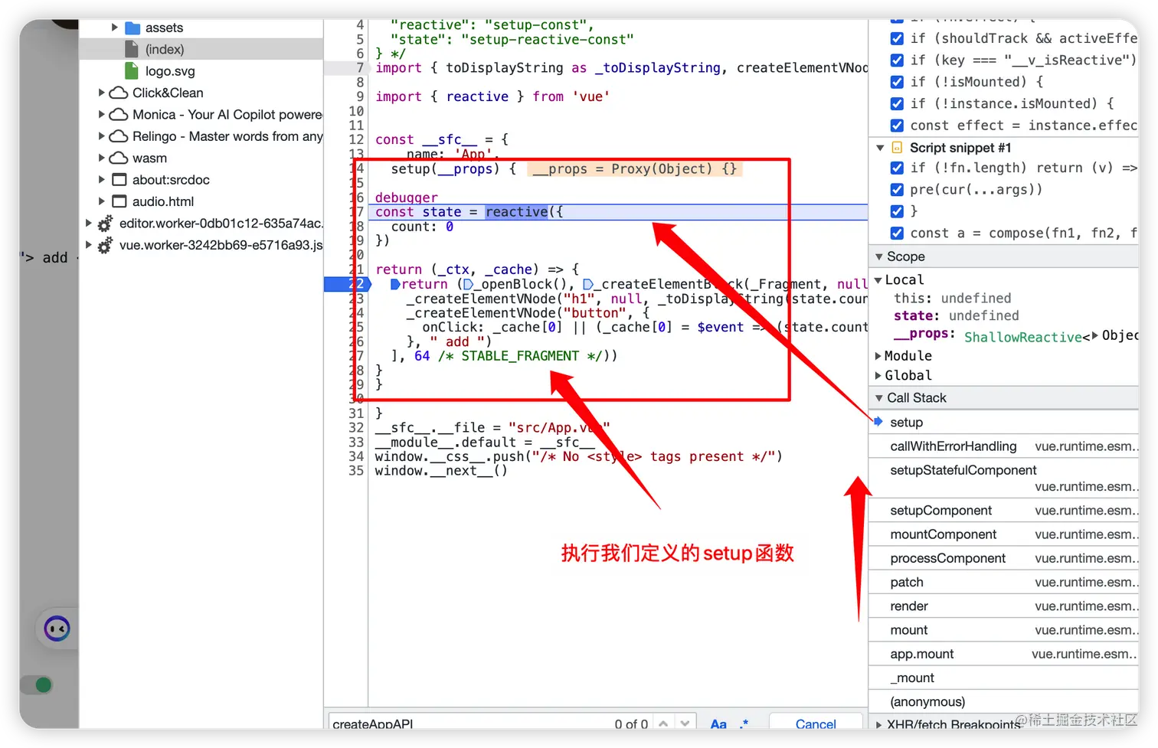Expand the about:srcdoc tree node
Viewport: 1158px width, 748px height.
[101, 180]
